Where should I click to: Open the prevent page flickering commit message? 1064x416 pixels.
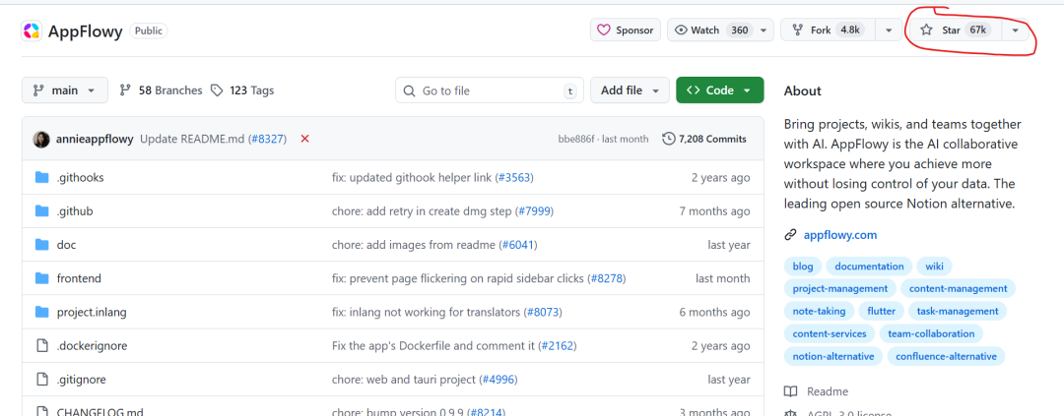pyautogui.click(x=458, y=278)
